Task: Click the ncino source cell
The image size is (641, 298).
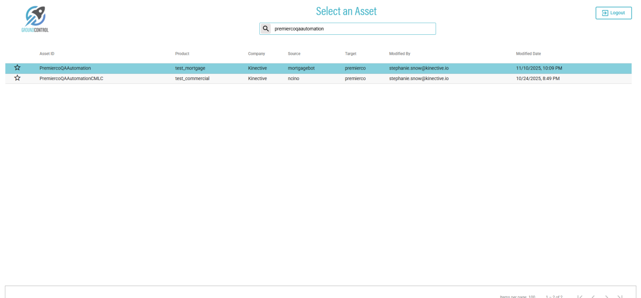Action: (294, 79)
